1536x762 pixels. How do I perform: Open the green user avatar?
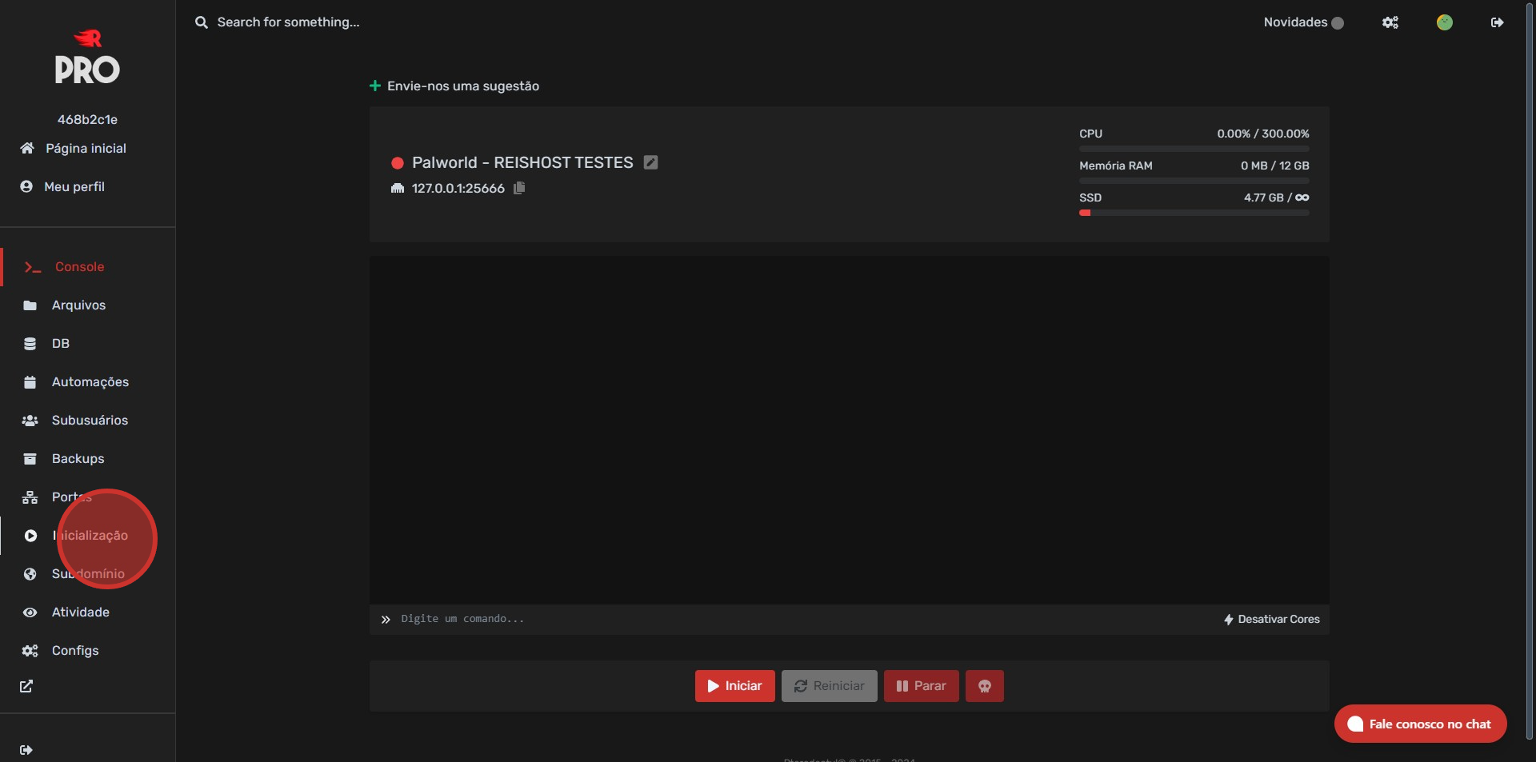pos(1445,22)
